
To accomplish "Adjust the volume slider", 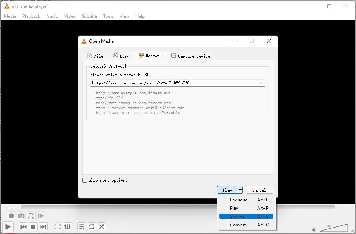I will coord(334,228).
